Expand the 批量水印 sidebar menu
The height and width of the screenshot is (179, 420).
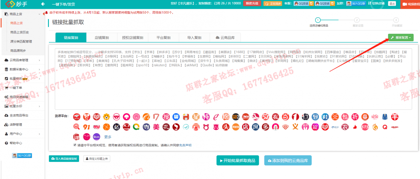(x=22, y=106)
